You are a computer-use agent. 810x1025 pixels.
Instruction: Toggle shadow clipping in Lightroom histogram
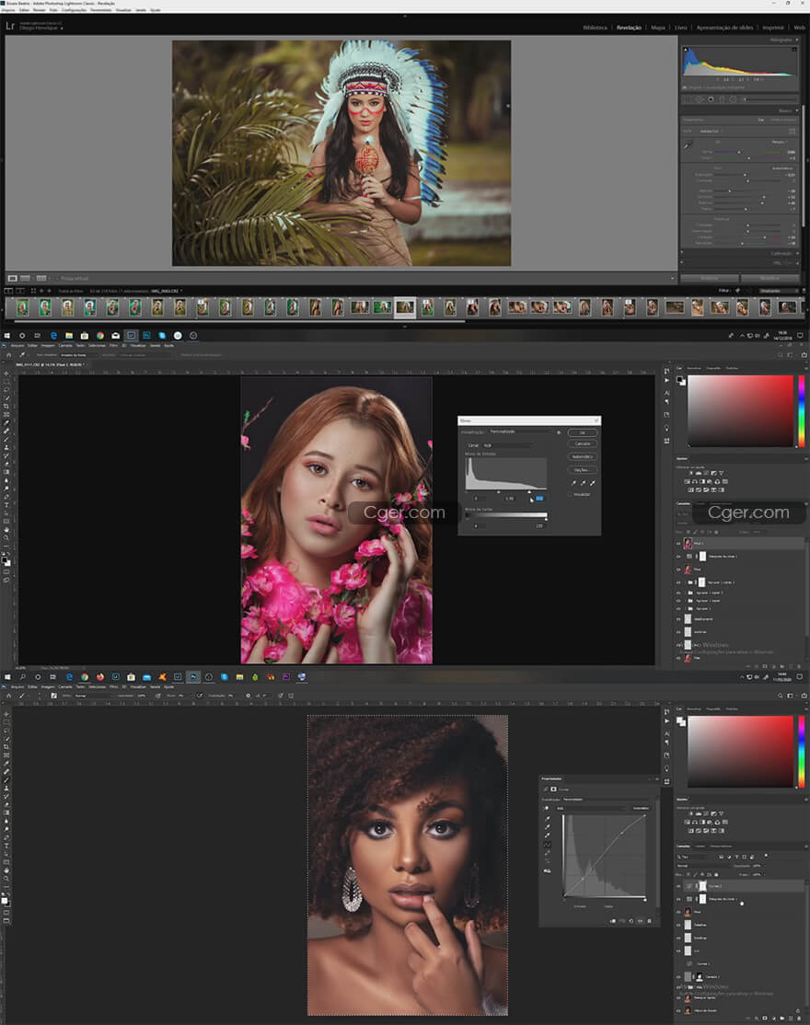pyautogui.click(x=685, y=49)
